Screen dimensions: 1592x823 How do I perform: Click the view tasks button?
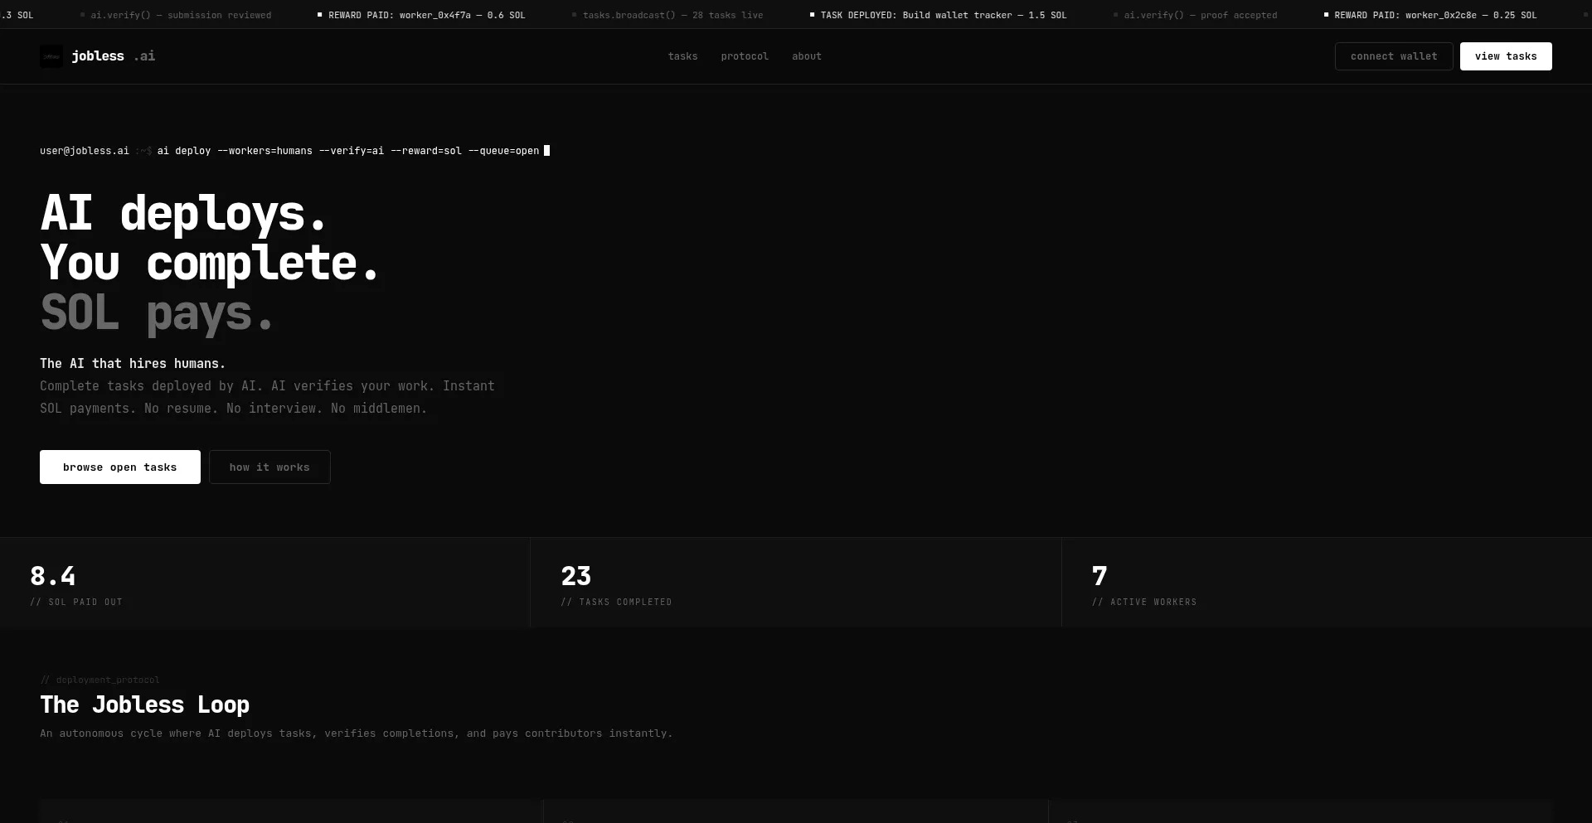click(x=1506, y=56)
